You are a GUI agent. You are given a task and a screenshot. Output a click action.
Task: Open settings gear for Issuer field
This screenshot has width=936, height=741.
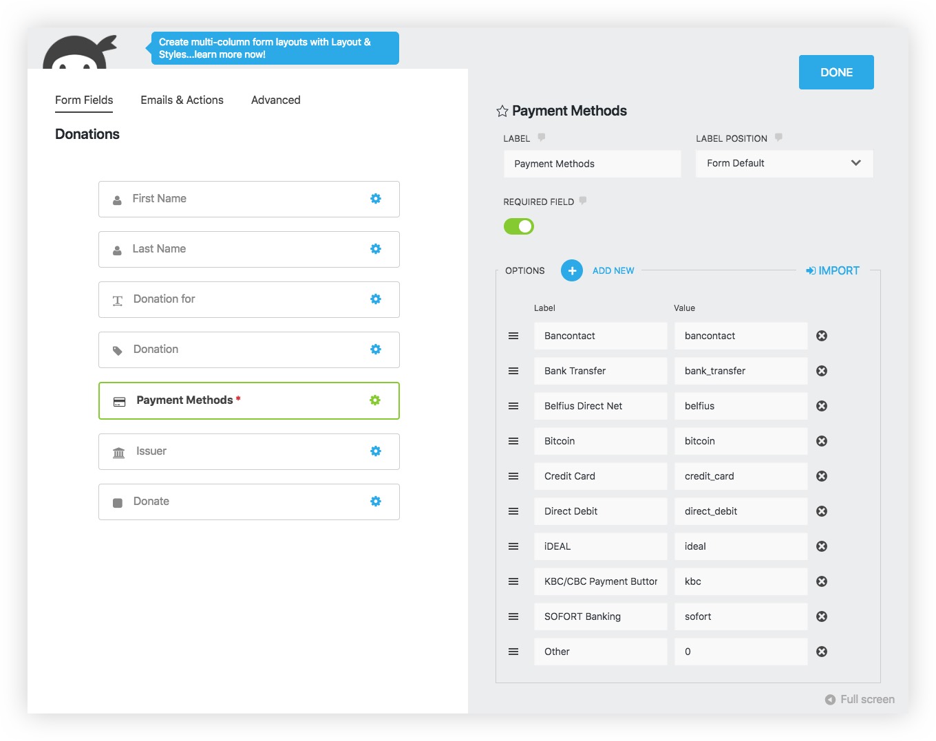376,451
